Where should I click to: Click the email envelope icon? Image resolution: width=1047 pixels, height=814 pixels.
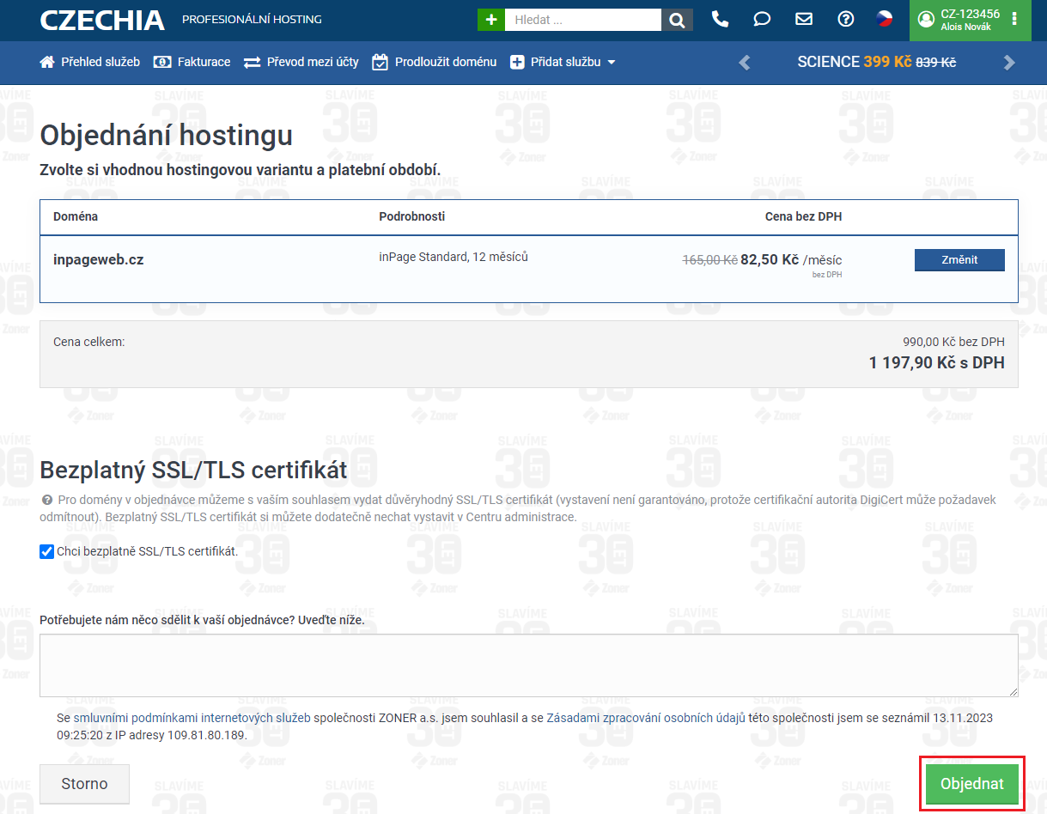pyautogui.click(x=804, y=19)
